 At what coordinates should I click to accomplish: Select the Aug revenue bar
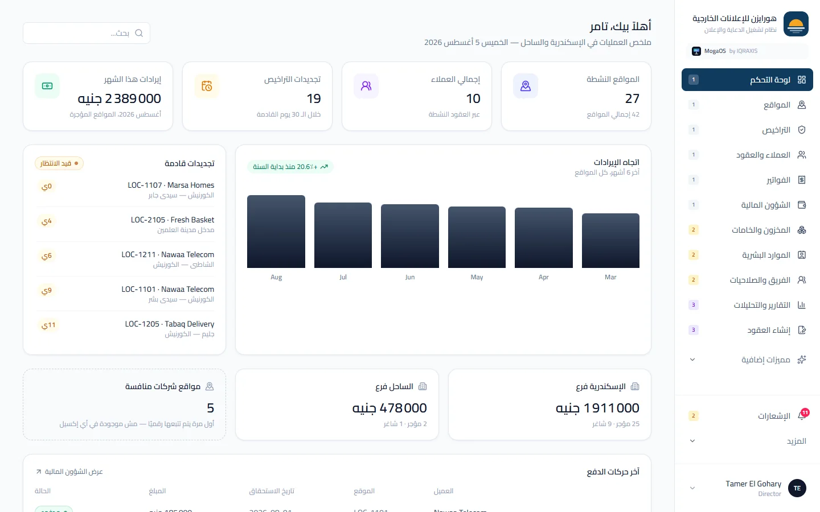[276, 232]
